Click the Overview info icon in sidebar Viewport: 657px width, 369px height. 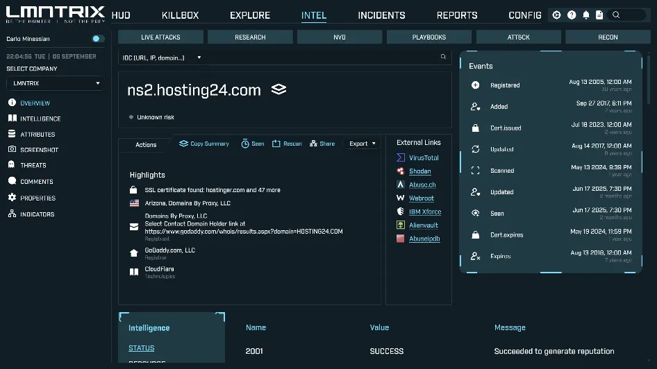12,103
